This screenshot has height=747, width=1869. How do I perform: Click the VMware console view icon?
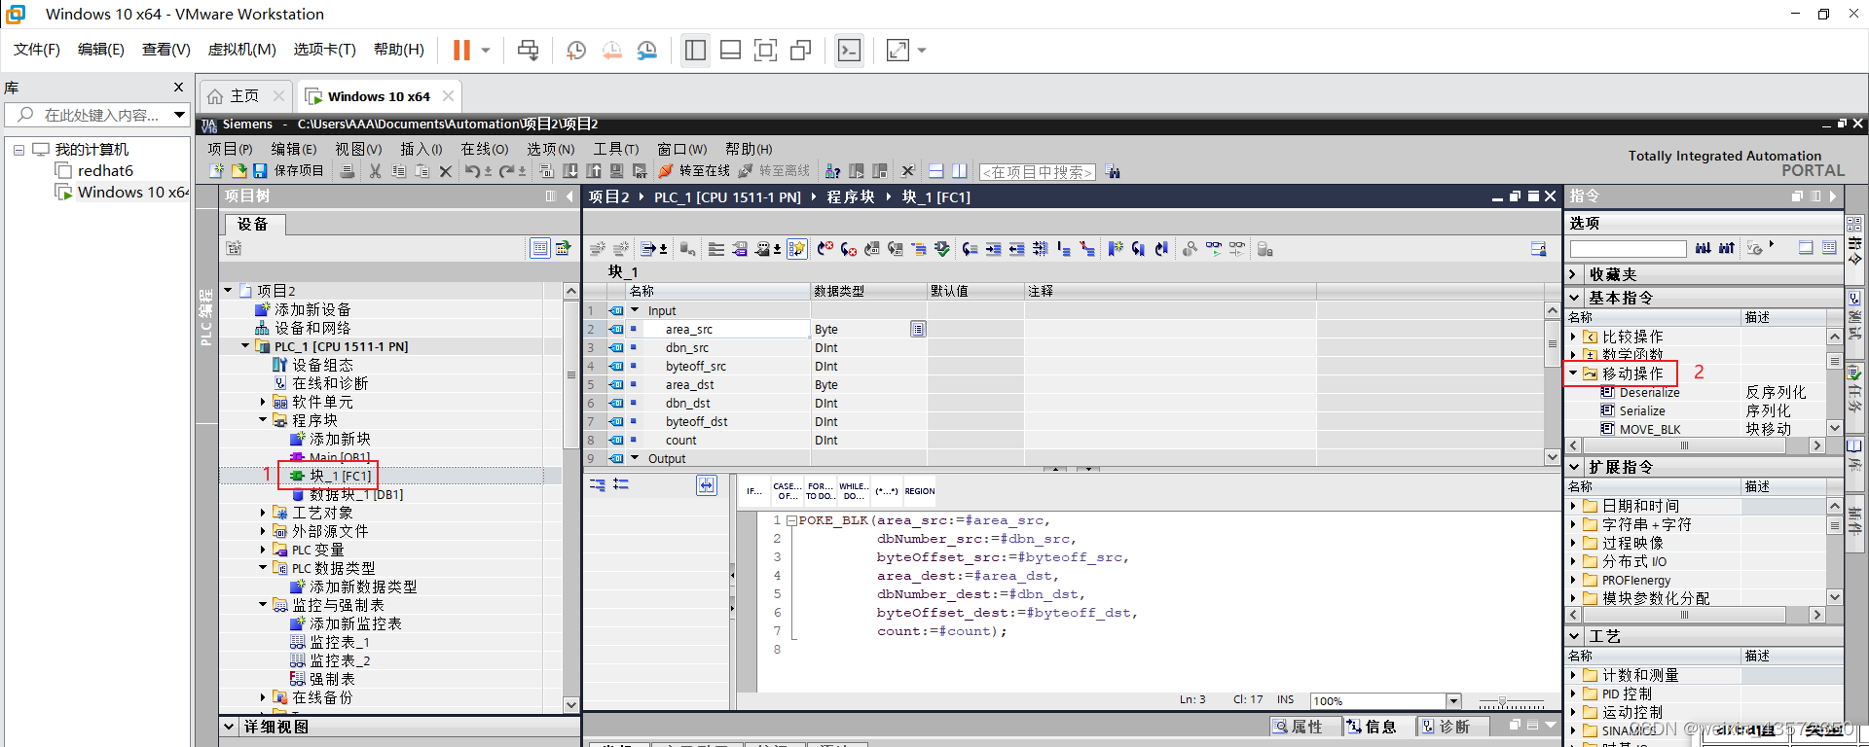pos(850,51)
